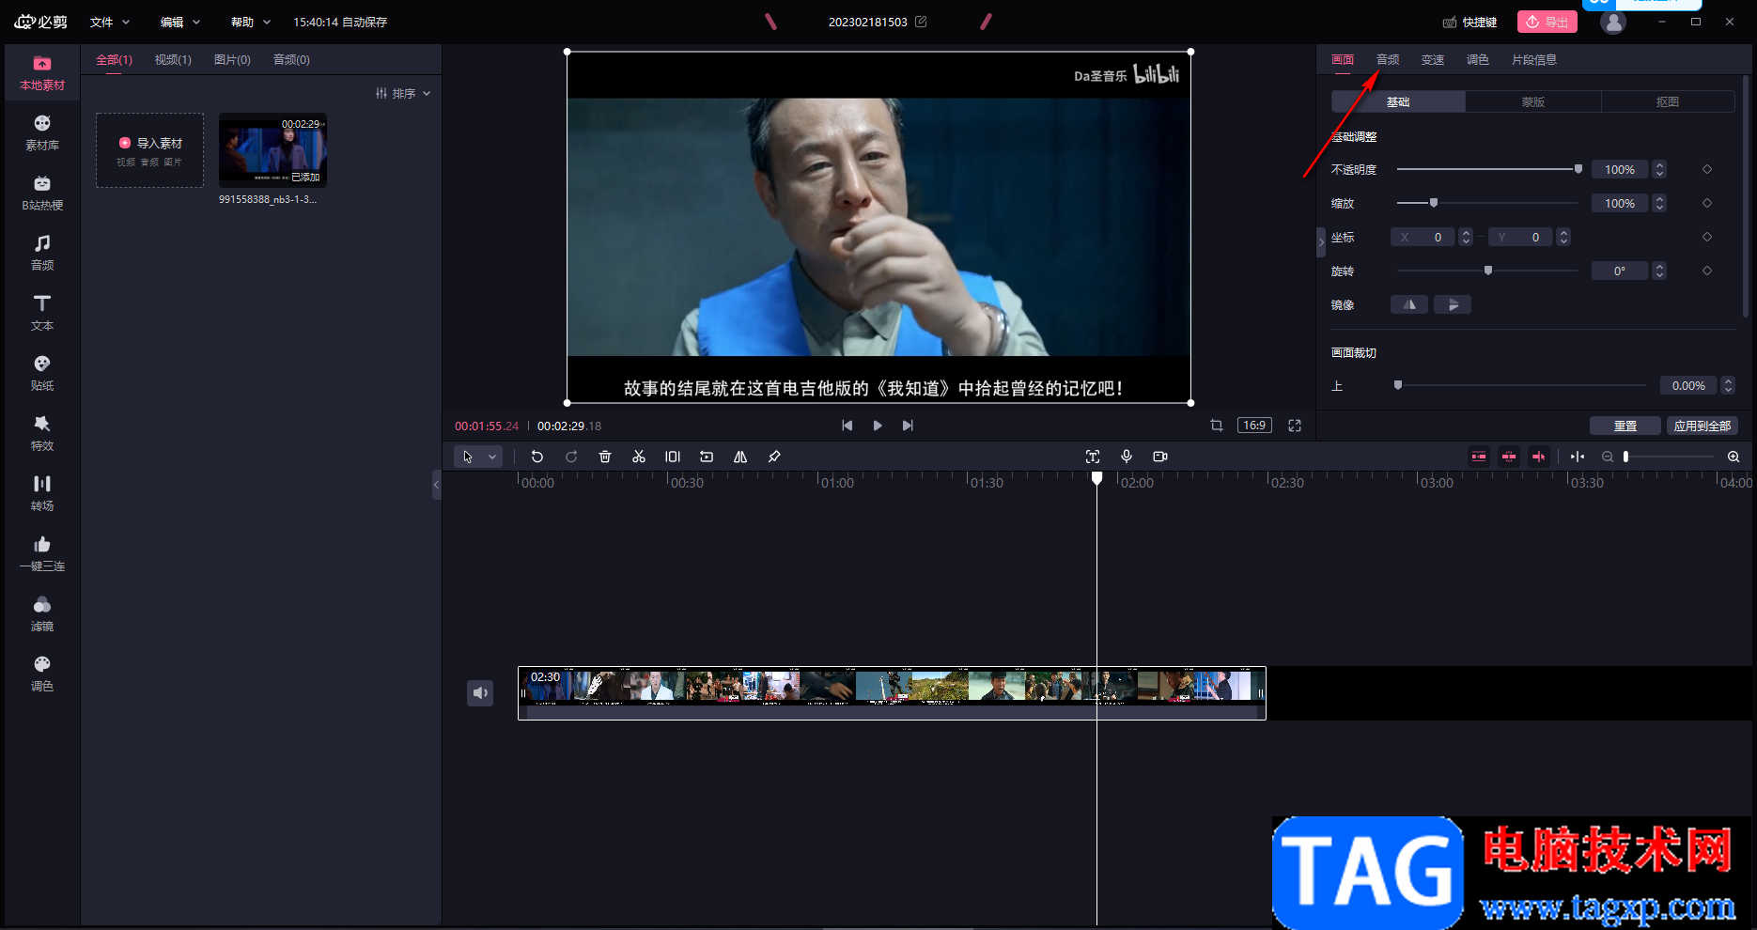Toggle the linkage timeline button

[x=1539, y=457]
